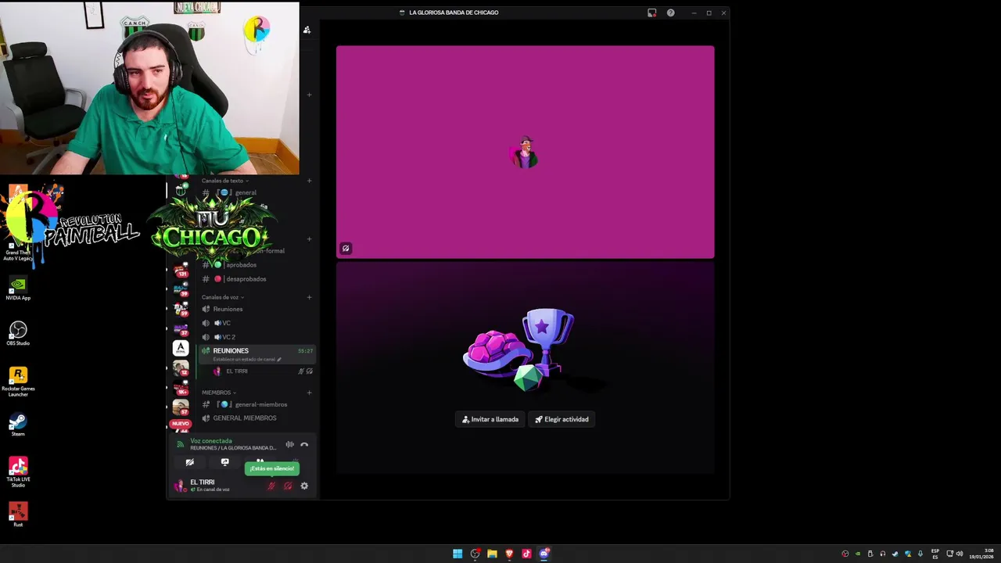Open the Astral server icon
This screenshot has height=563, width=1001.
click(x=181, y=348)
